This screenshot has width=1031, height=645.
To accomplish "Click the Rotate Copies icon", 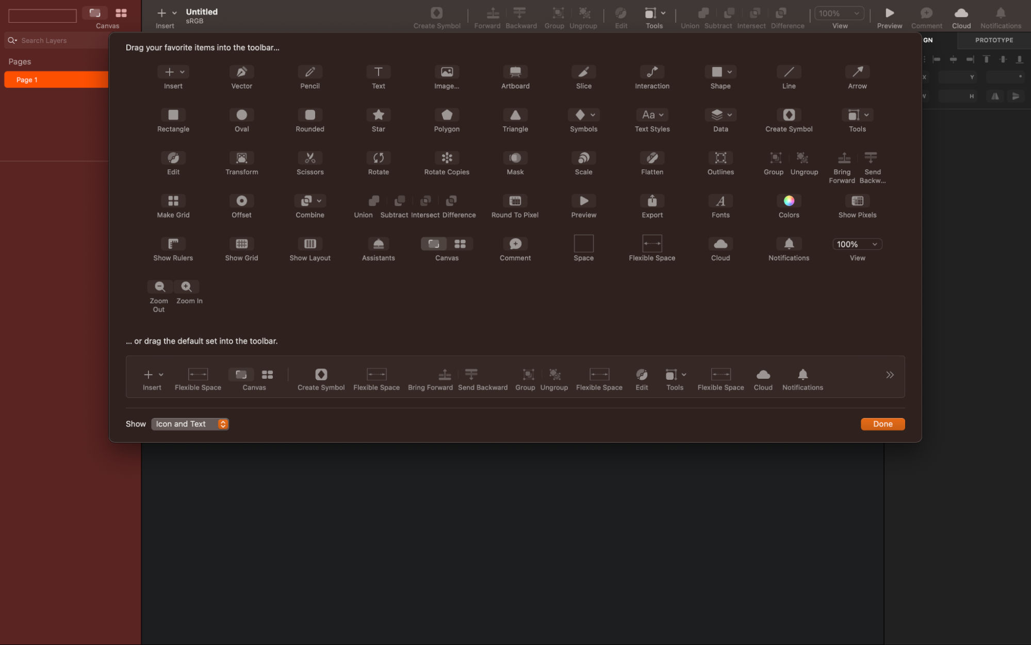I will pos(447,157).
